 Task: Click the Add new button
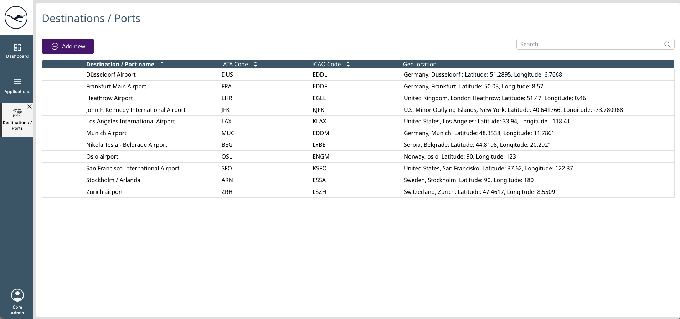point(68,46)
